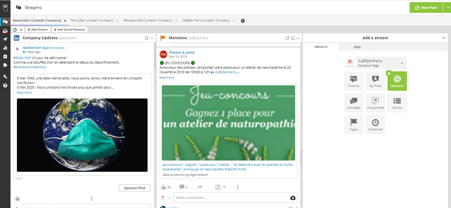
Task: Close the FamilyZen tab
Action: click(x=117, y=21)
